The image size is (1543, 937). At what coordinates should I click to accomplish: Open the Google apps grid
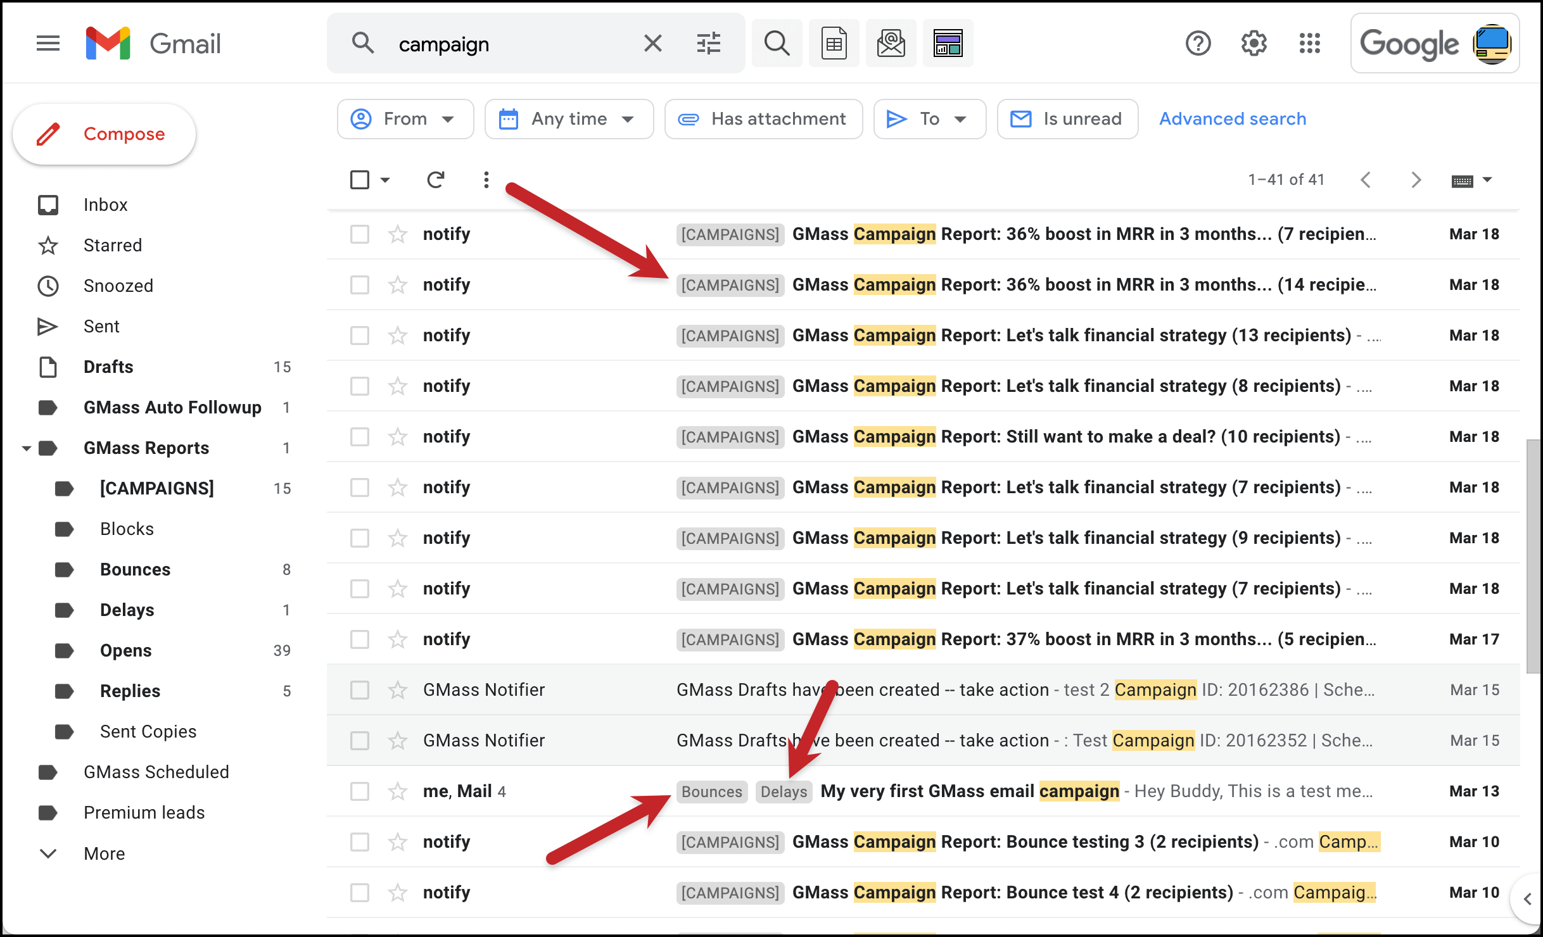tap(1309, 44)
